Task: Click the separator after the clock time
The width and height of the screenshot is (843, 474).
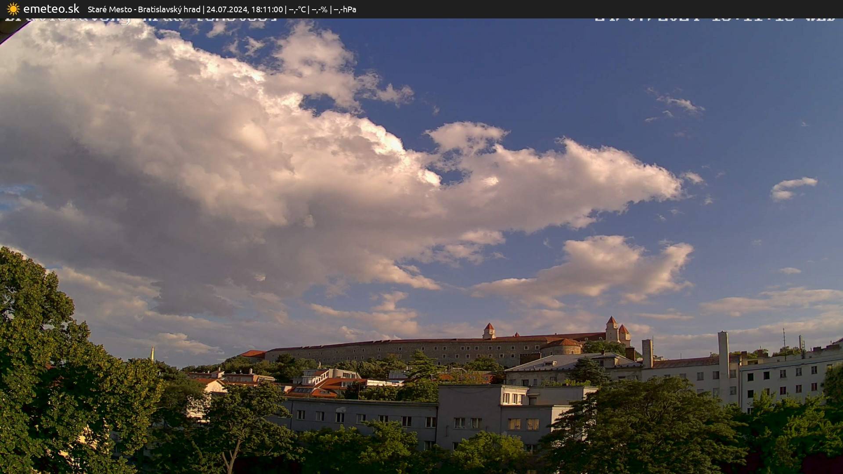Action: [285, 9]
